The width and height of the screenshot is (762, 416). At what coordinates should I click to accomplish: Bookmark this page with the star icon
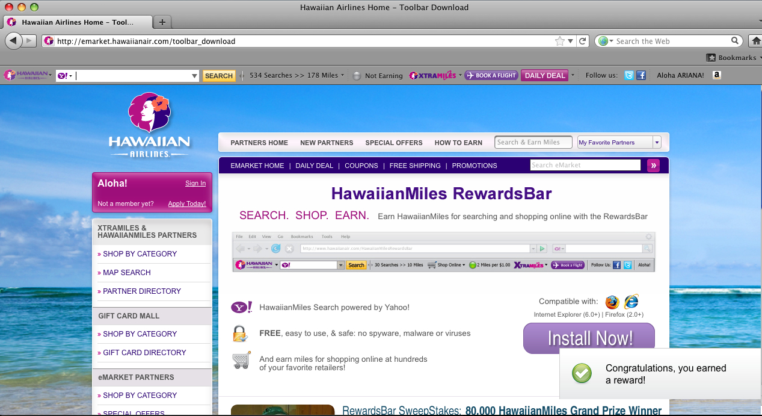pos(560,41)
